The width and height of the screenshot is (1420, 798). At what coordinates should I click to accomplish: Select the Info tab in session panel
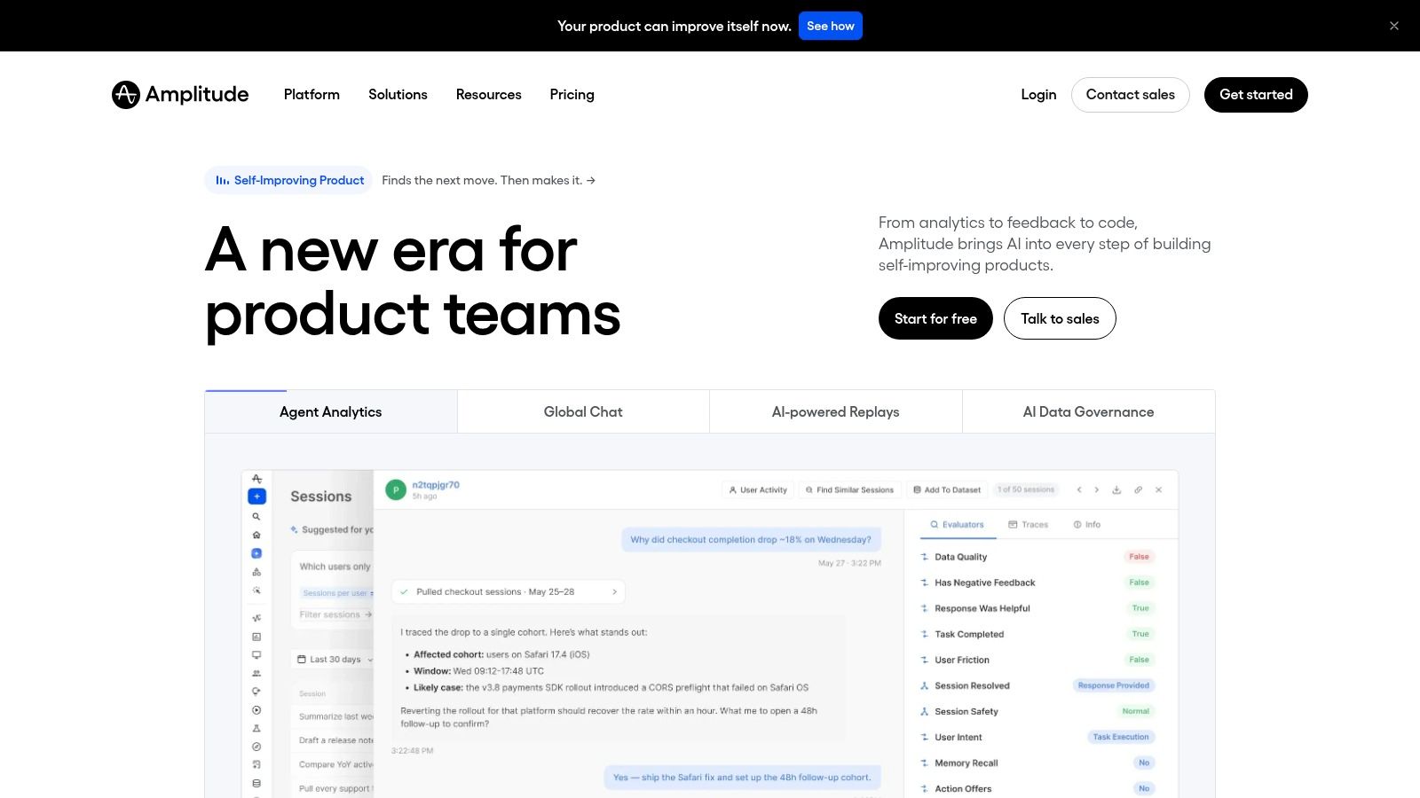click(1087, 525)
